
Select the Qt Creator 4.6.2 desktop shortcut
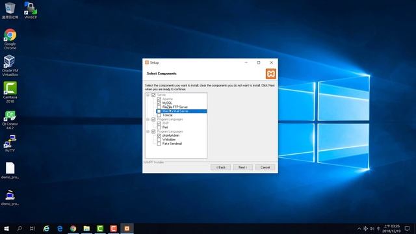[10, 120]
